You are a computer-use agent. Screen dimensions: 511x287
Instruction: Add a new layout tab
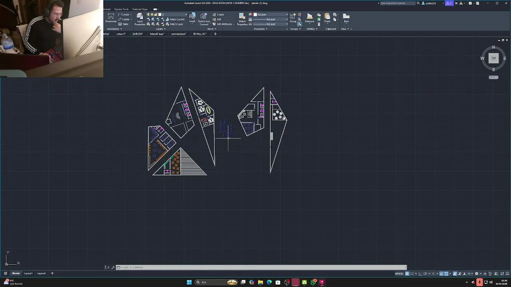52,273
